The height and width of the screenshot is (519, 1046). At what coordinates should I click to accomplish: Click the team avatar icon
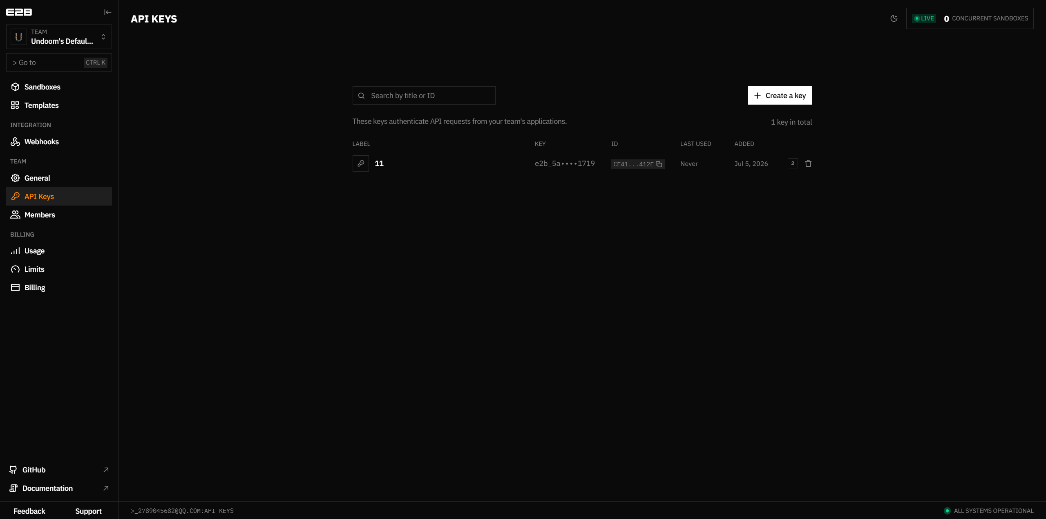[x=19, y=37]
